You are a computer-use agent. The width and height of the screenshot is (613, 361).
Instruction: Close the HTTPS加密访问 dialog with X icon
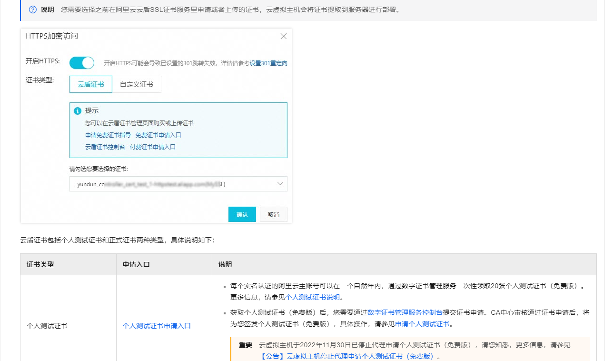click(x=284, y=36)
